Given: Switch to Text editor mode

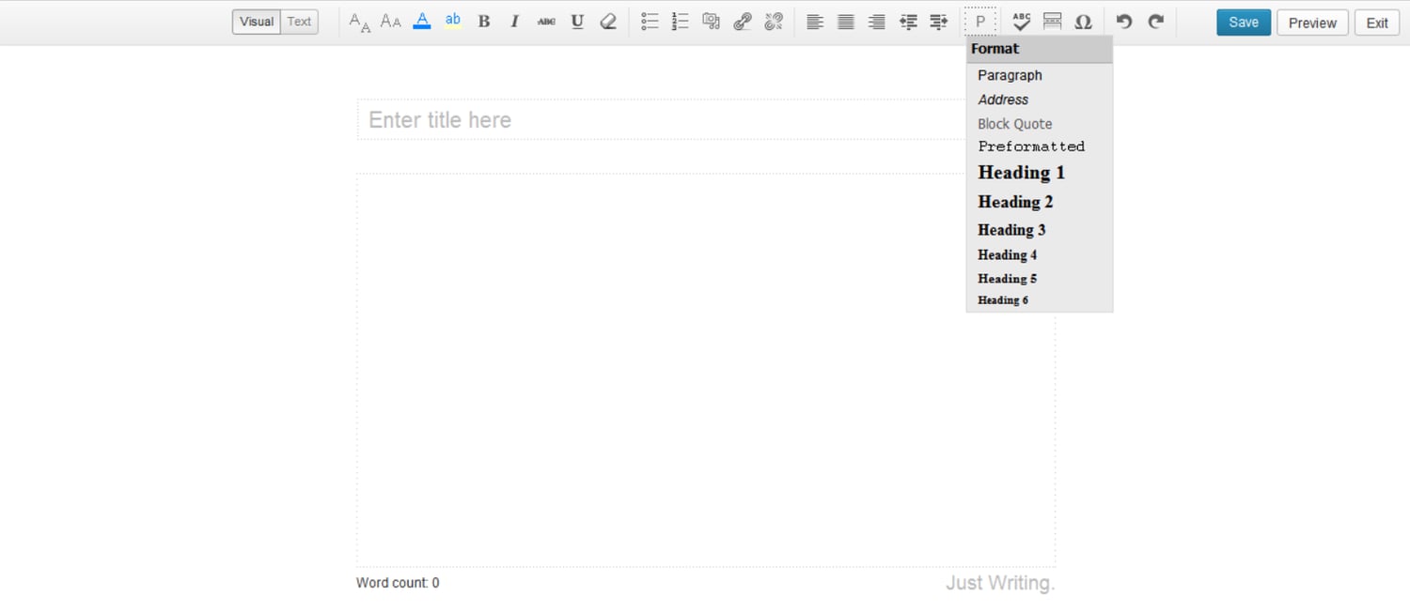Looking at the screenshot, I should 299,22.
